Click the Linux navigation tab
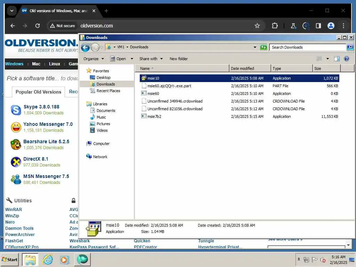 55,64
